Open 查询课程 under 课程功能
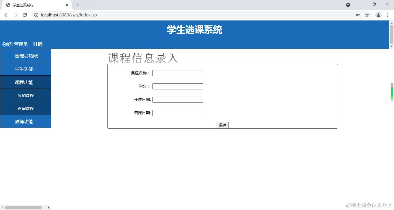This screenshot has width=394, height=210. [x=25, y=108]
